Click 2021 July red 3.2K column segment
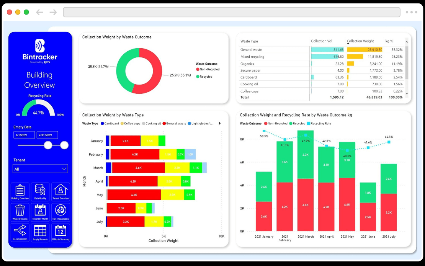The width and height of the screenshot is (425, 266). pyautogui.click(x=388, y=212)
